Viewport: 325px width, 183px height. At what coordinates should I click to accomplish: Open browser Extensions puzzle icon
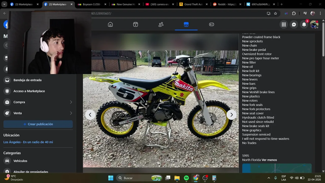pyautogui.click(x=294, y=13)
